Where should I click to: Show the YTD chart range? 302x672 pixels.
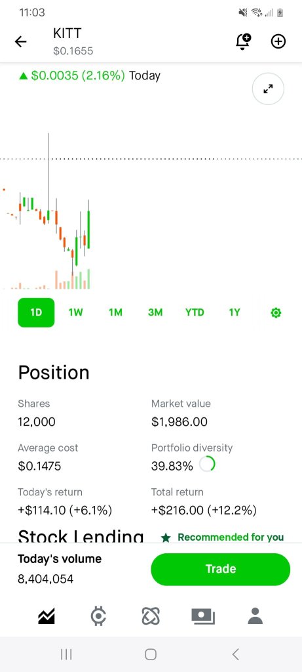195,312
